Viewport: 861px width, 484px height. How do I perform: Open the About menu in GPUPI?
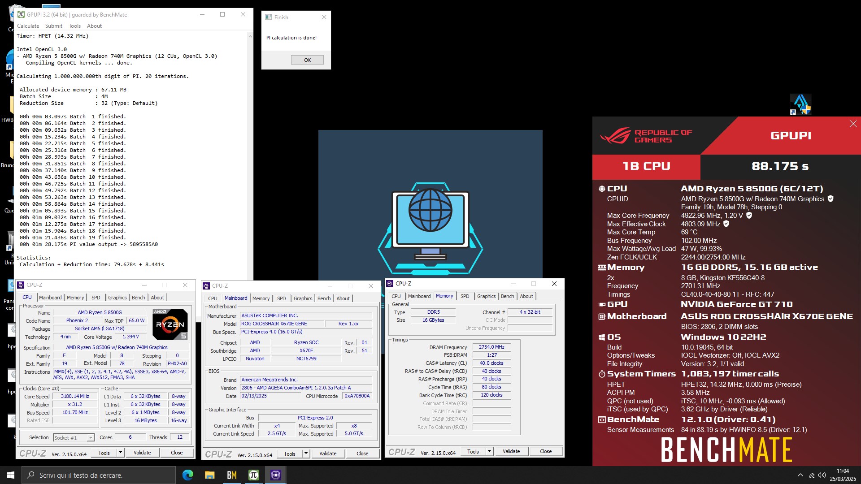coord(94,26)
